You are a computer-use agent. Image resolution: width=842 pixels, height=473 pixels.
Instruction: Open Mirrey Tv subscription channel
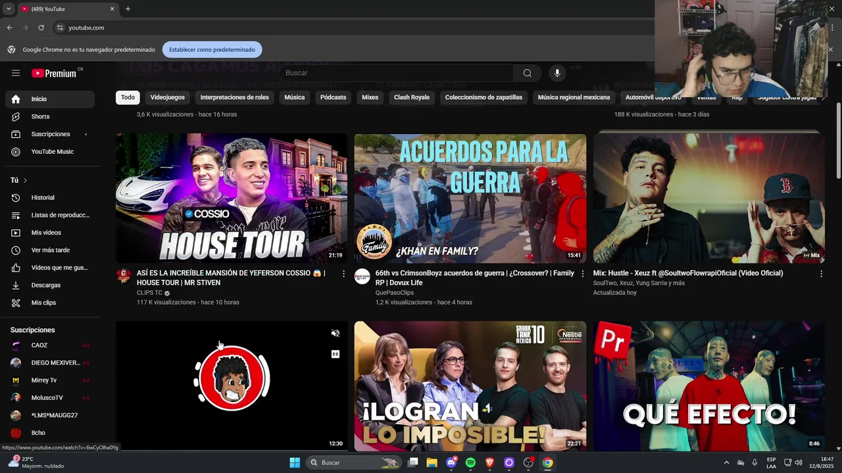click(x=50, y=380)
